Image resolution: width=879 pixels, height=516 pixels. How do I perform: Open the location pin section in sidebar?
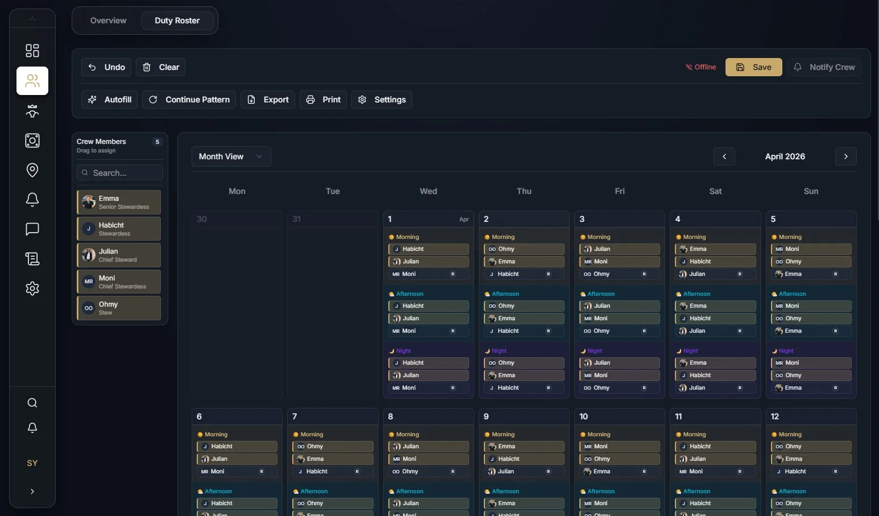[32, 170]
